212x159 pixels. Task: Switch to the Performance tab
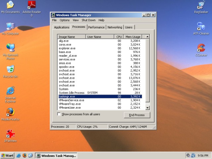point(96,27)
